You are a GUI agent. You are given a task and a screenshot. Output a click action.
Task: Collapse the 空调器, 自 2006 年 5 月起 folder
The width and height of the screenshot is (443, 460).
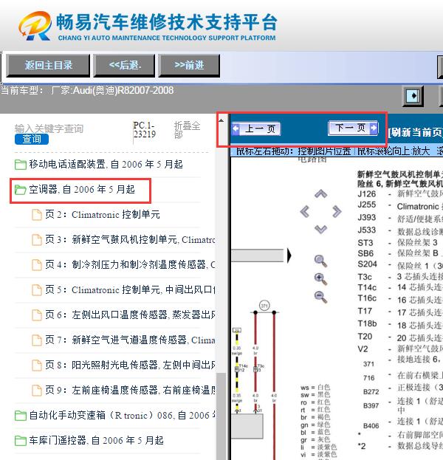click(x=82, y=190)
